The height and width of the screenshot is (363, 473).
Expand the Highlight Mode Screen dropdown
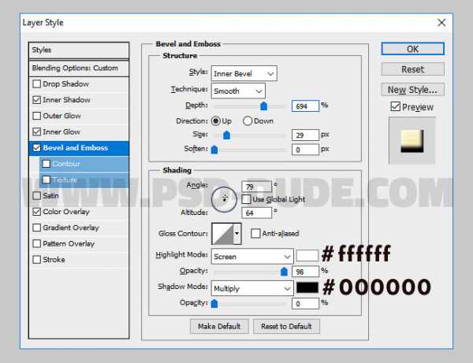(x=251, y=256)
